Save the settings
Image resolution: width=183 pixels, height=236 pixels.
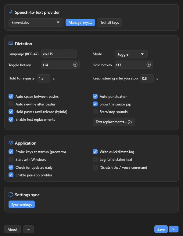pyautogui.click(x=161, y=229)
